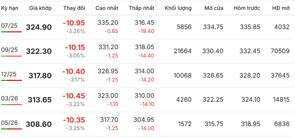This screenshot has height=138, width=295.
Task: Sort by Giá khớp column header
Action: coord(41,8)
